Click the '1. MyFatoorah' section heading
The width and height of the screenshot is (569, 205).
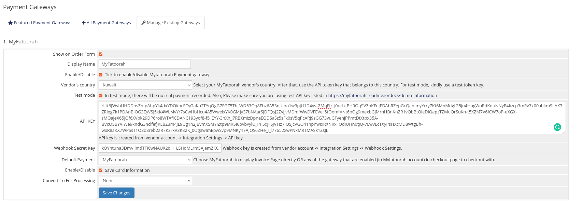point(20,42)
